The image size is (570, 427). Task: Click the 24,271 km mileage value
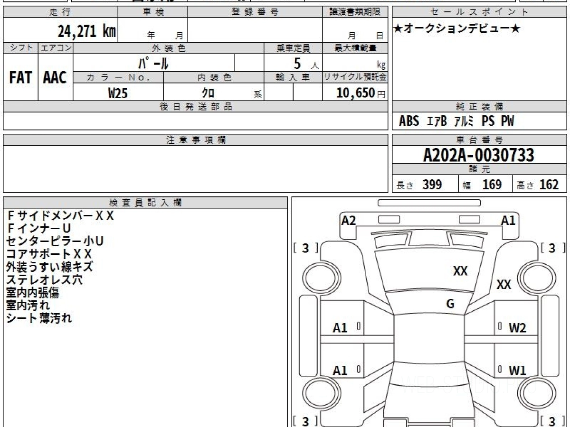pos(86,31)
